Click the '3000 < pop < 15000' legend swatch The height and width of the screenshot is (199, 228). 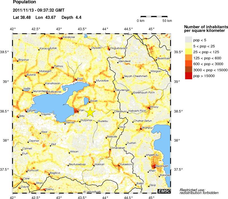[188, 70]
